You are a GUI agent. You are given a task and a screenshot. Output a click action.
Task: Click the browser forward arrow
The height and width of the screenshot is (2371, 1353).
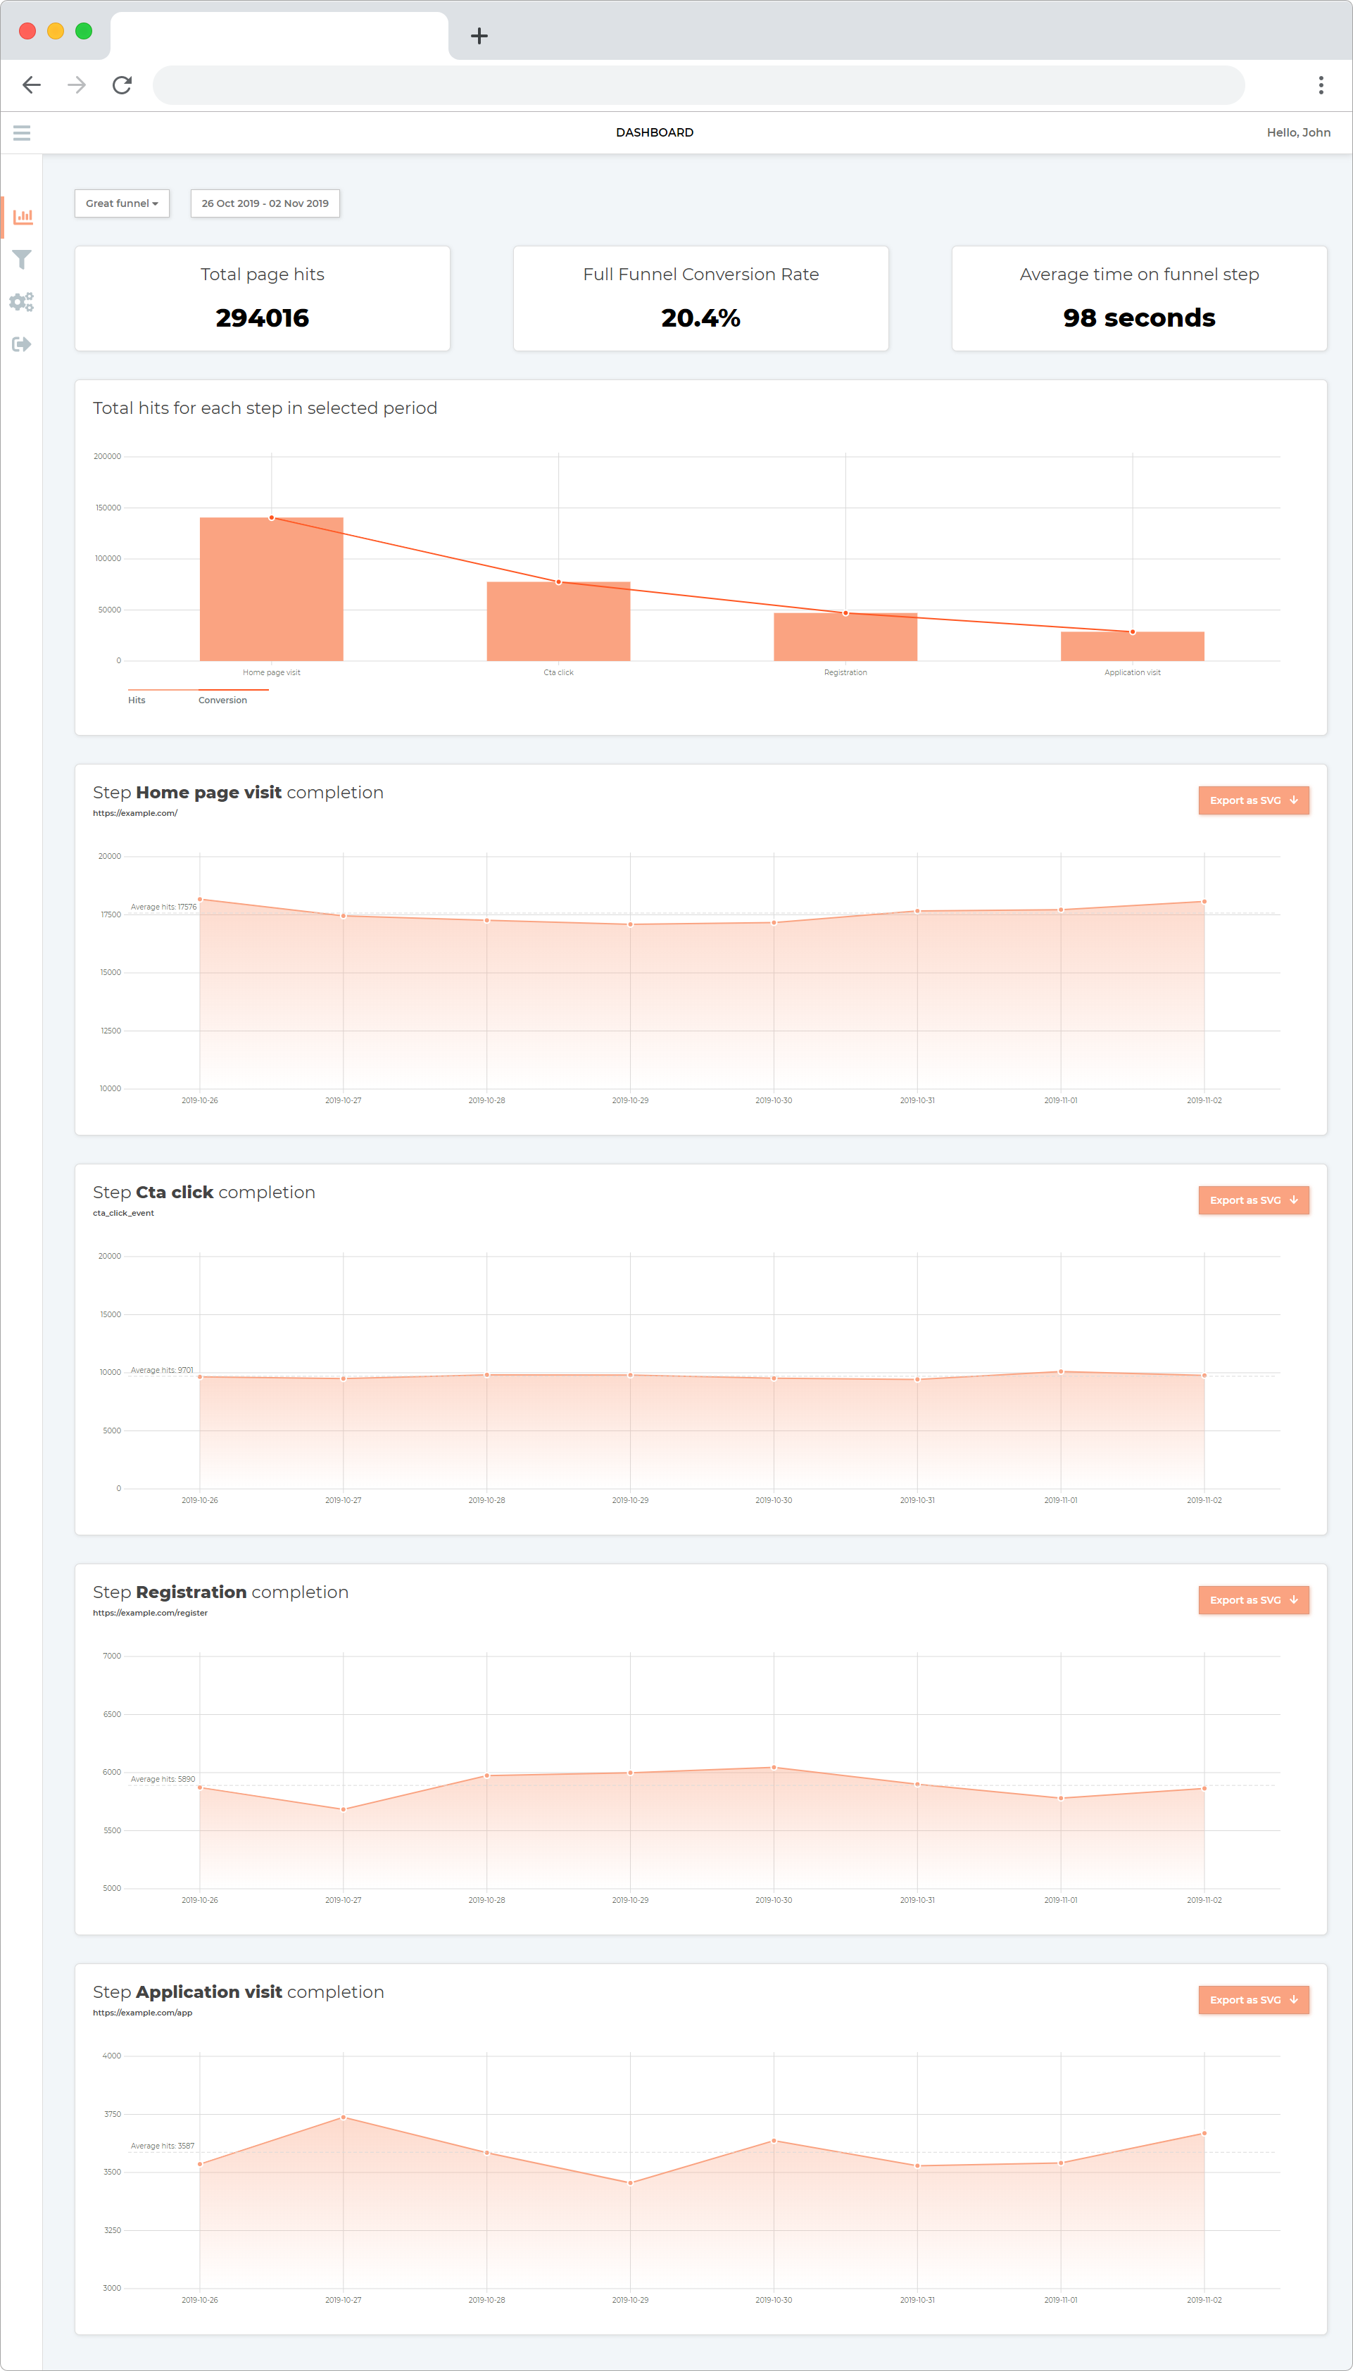tap(76, 84)
